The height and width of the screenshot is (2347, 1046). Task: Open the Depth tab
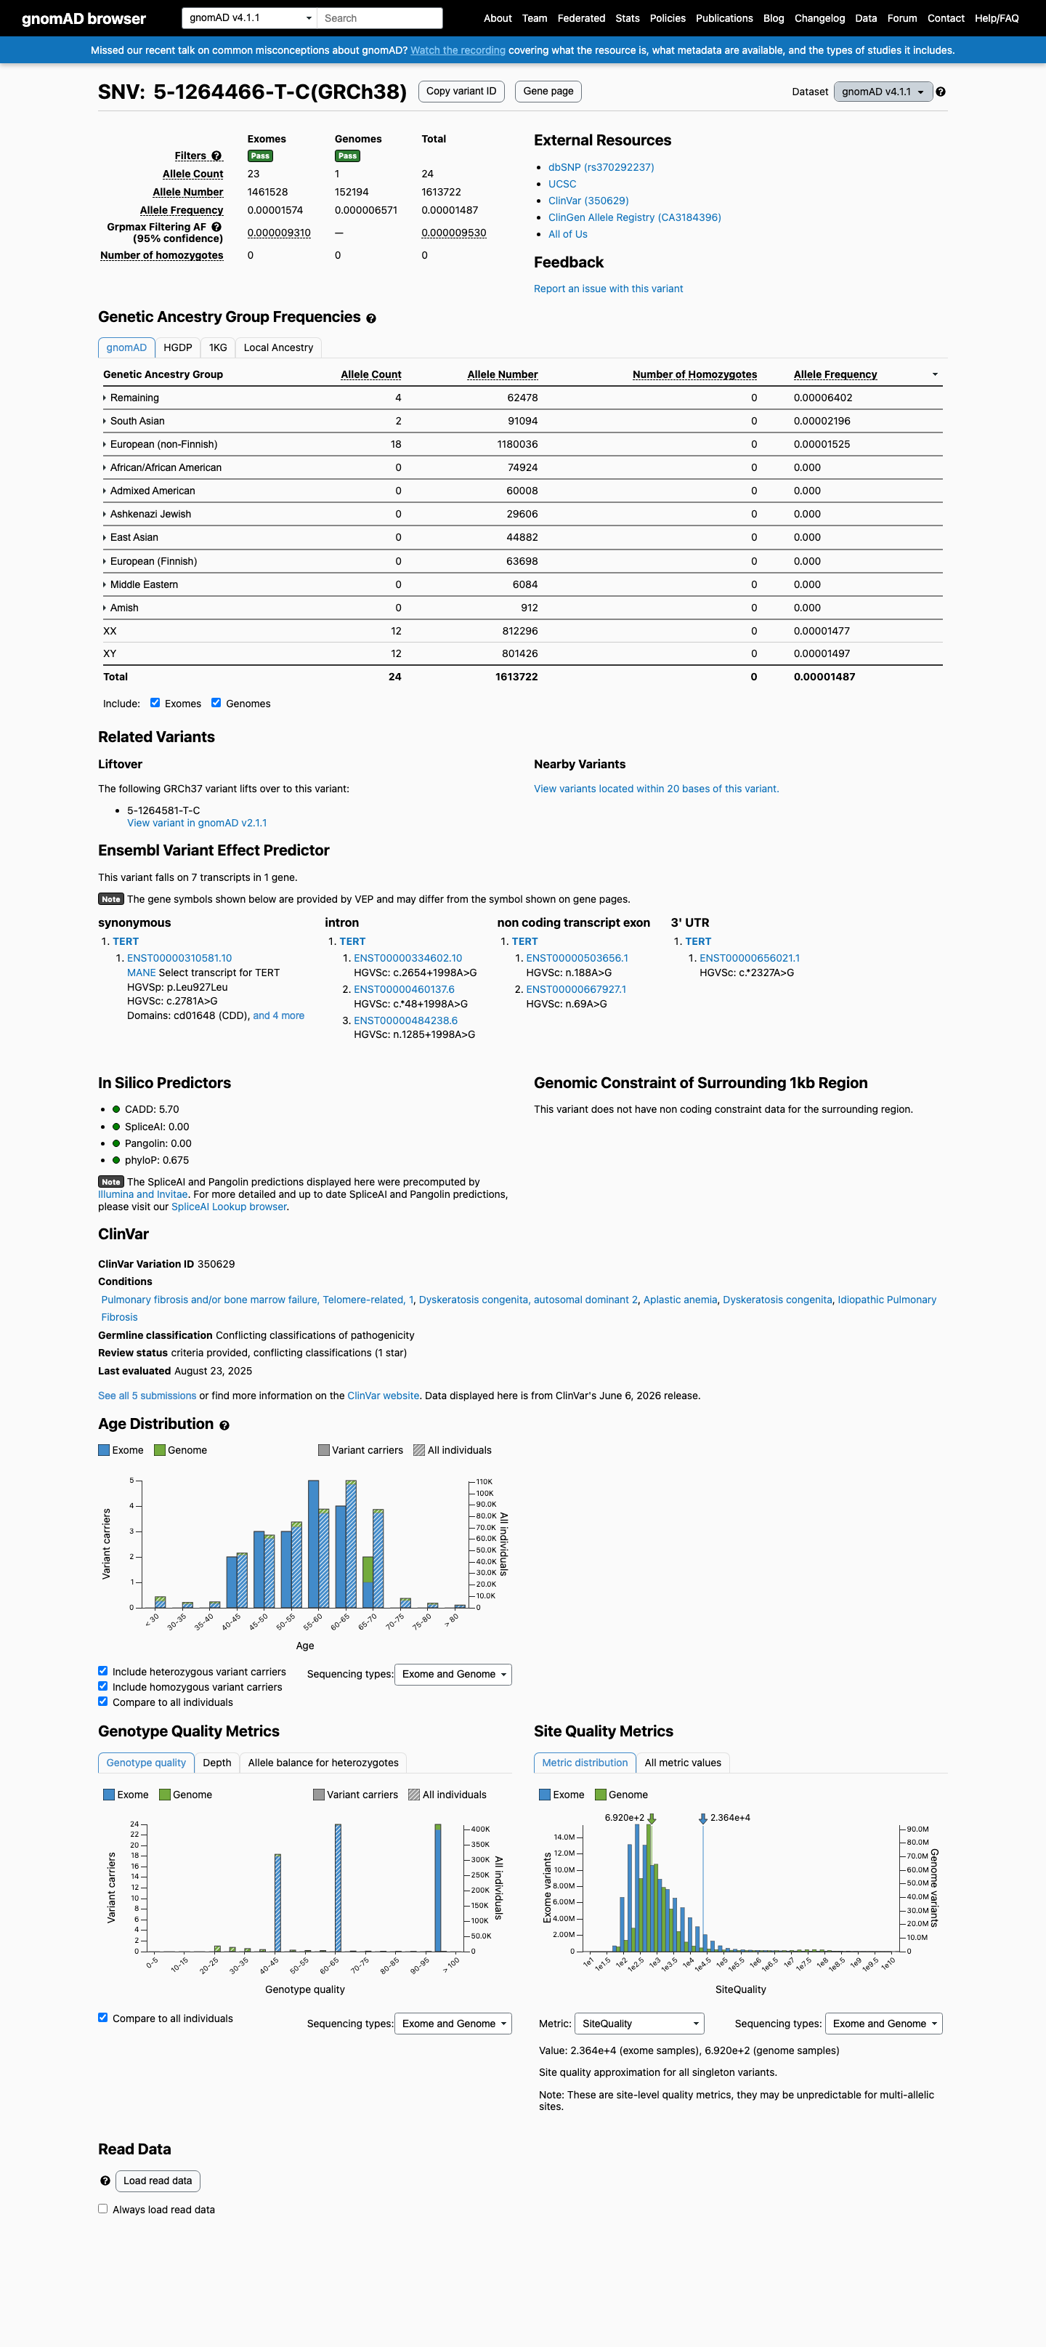pyautogui.click(x=216, y=1763)
